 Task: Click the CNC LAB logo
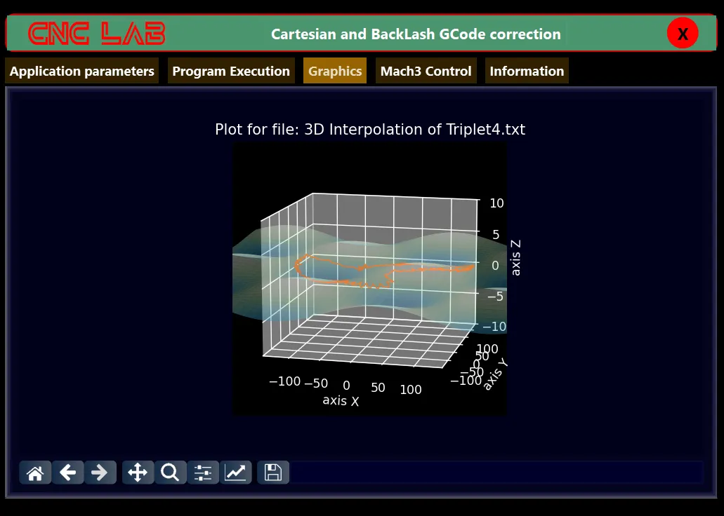tap(97, 34)
